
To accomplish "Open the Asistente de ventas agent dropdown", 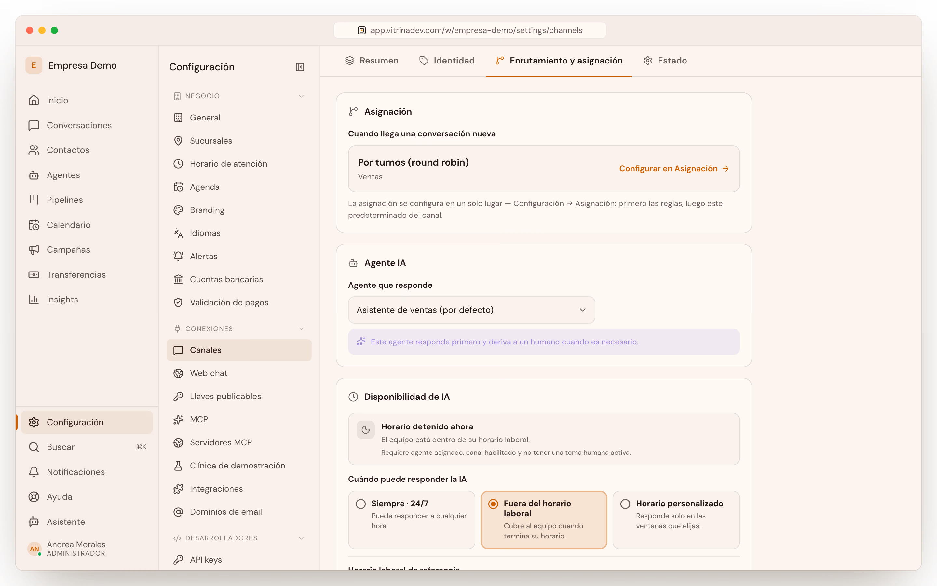I will (x=471, y=310).
